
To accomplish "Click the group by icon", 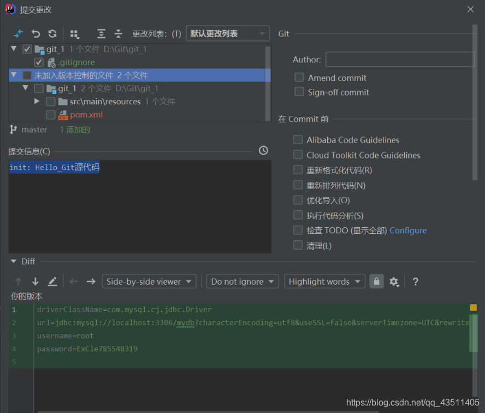I will point(75,34).
